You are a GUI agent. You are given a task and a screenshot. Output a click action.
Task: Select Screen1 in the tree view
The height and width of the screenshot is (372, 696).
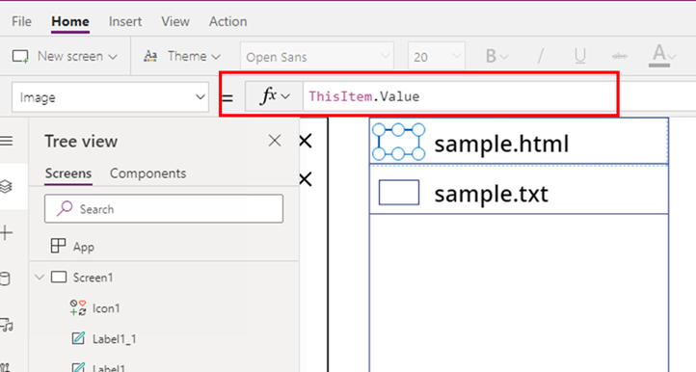93,278
